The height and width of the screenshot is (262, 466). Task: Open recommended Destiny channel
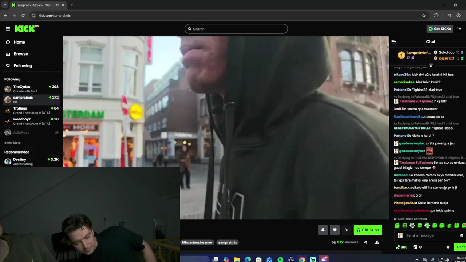click(31, 162)
